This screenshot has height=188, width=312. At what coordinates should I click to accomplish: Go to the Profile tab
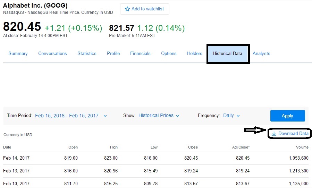(x=113, y=54)
